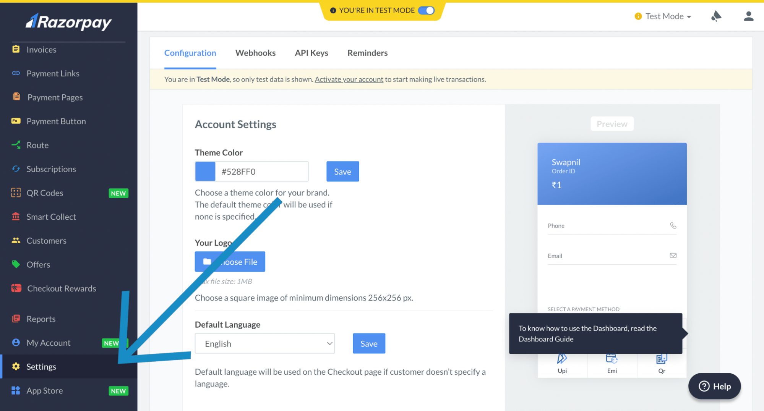The image size is (764, 411).
Task: Click the Route arrows icon
Action: [x=16, y=145]
